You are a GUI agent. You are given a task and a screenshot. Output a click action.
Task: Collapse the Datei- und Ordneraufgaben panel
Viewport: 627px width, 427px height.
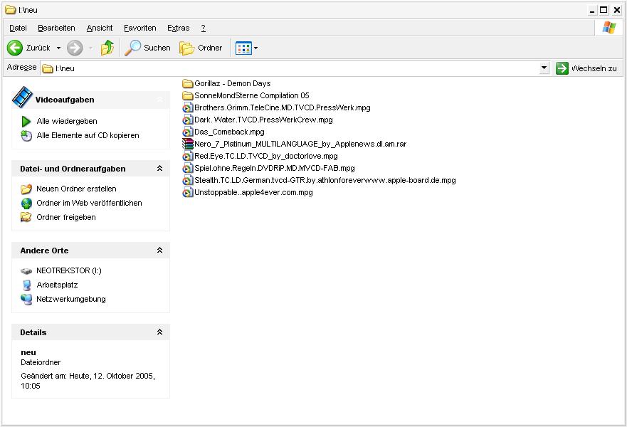159,169
